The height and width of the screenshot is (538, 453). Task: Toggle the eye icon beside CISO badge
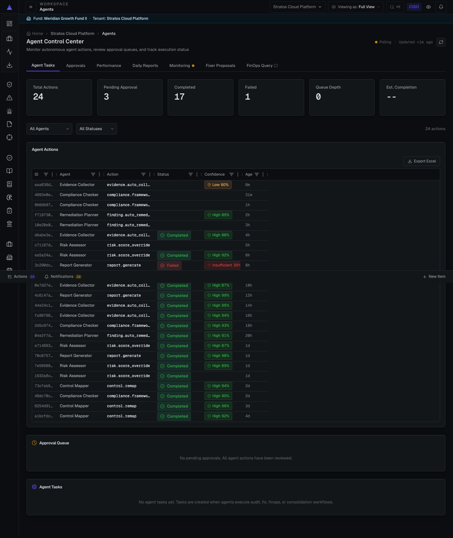(428, 7)
